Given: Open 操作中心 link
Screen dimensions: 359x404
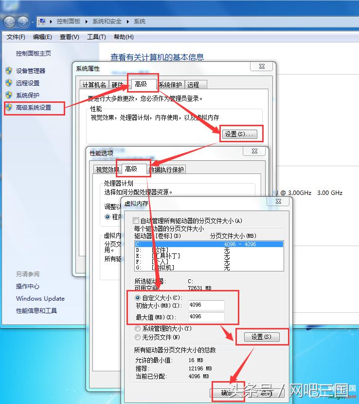Looking at the screenshot, I should point(28,286).
